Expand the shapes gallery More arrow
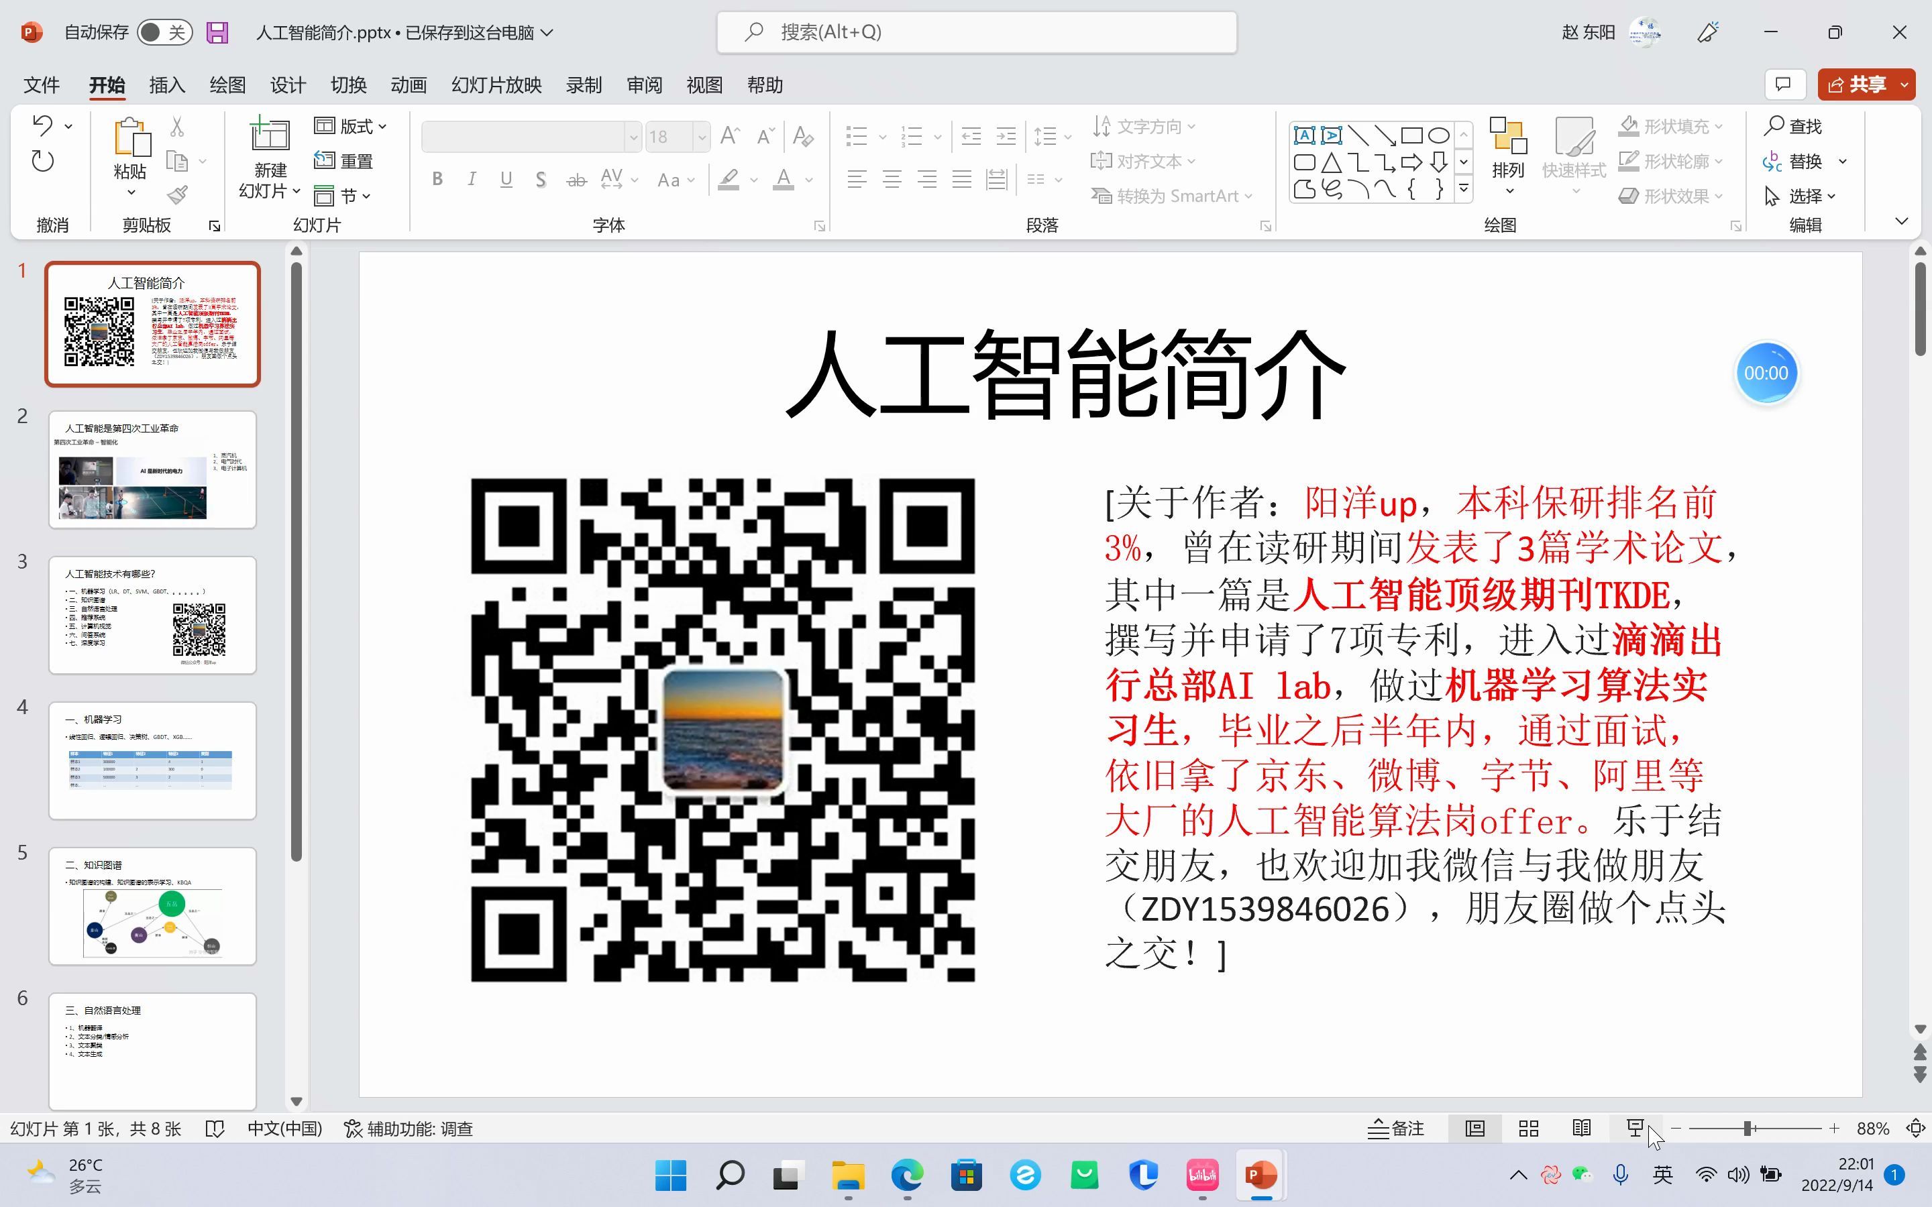The height and width of the screenshot is (1207, 1932). [1463, 189]
